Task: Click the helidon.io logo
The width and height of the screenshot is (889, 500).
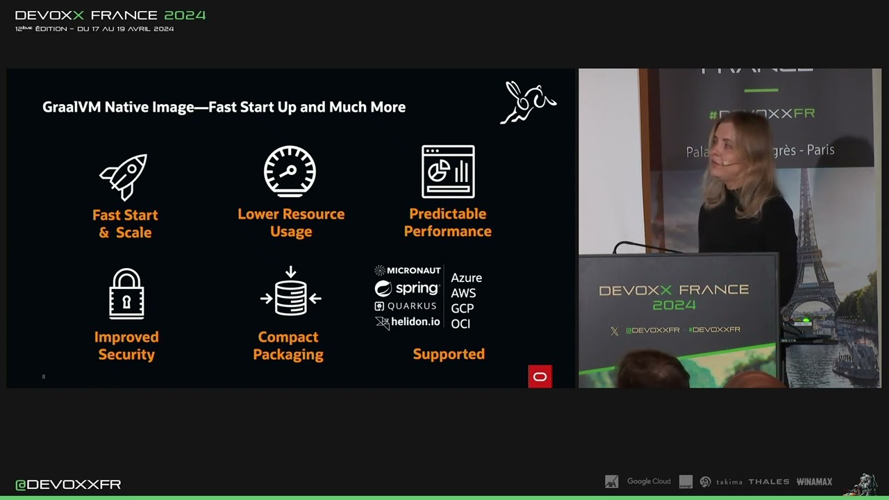Action: (x=408, y=322)
